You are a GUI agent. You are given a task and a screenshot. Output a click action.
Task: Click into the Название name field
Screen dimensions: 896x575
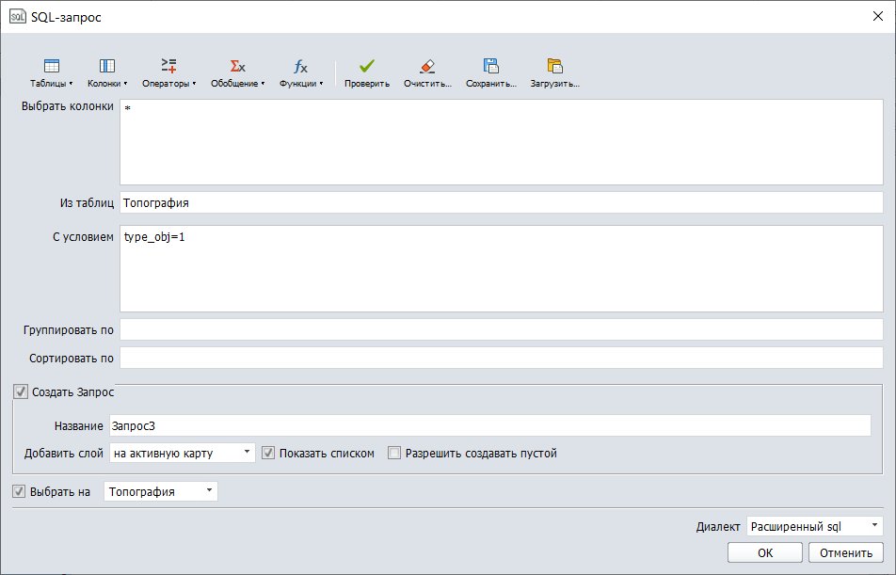pos(489,426)
